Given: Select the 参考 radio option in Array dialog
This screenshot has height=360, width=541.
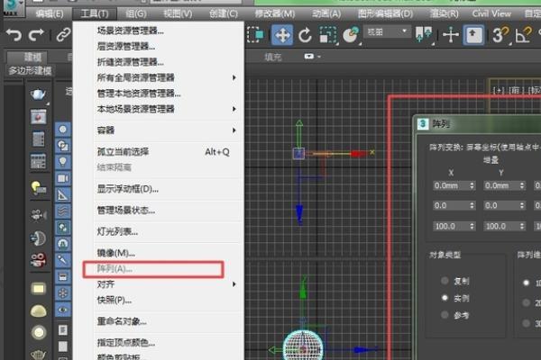Looking at the screenshot, I should click(445, 314).
